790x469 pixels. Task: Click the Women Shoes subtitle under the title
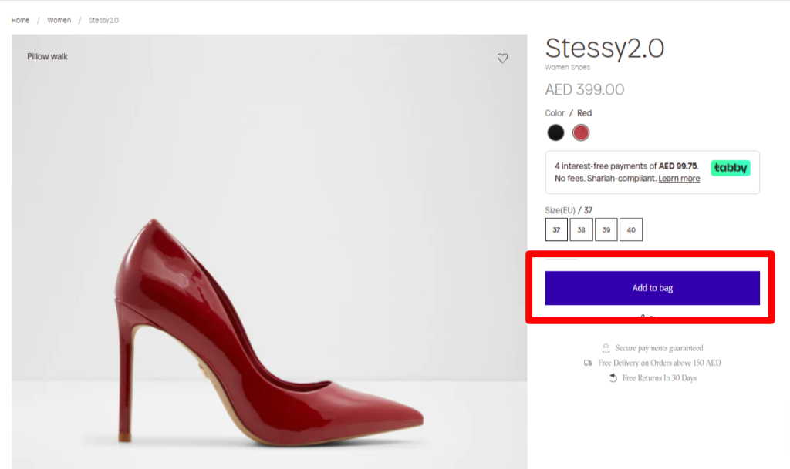pos(567,67)
